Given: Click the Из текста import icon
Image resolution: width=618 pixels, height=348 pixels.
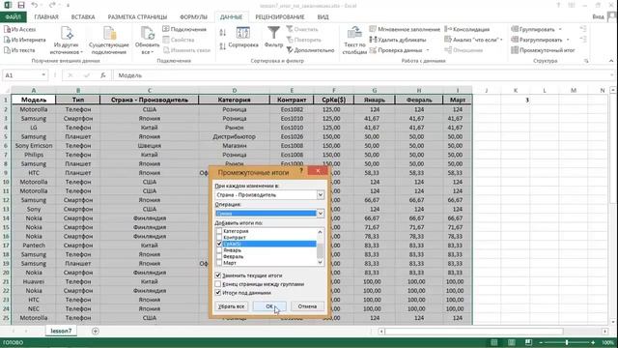Looking at the screenshot, I should pyautogui.click(x=7, y=50).
